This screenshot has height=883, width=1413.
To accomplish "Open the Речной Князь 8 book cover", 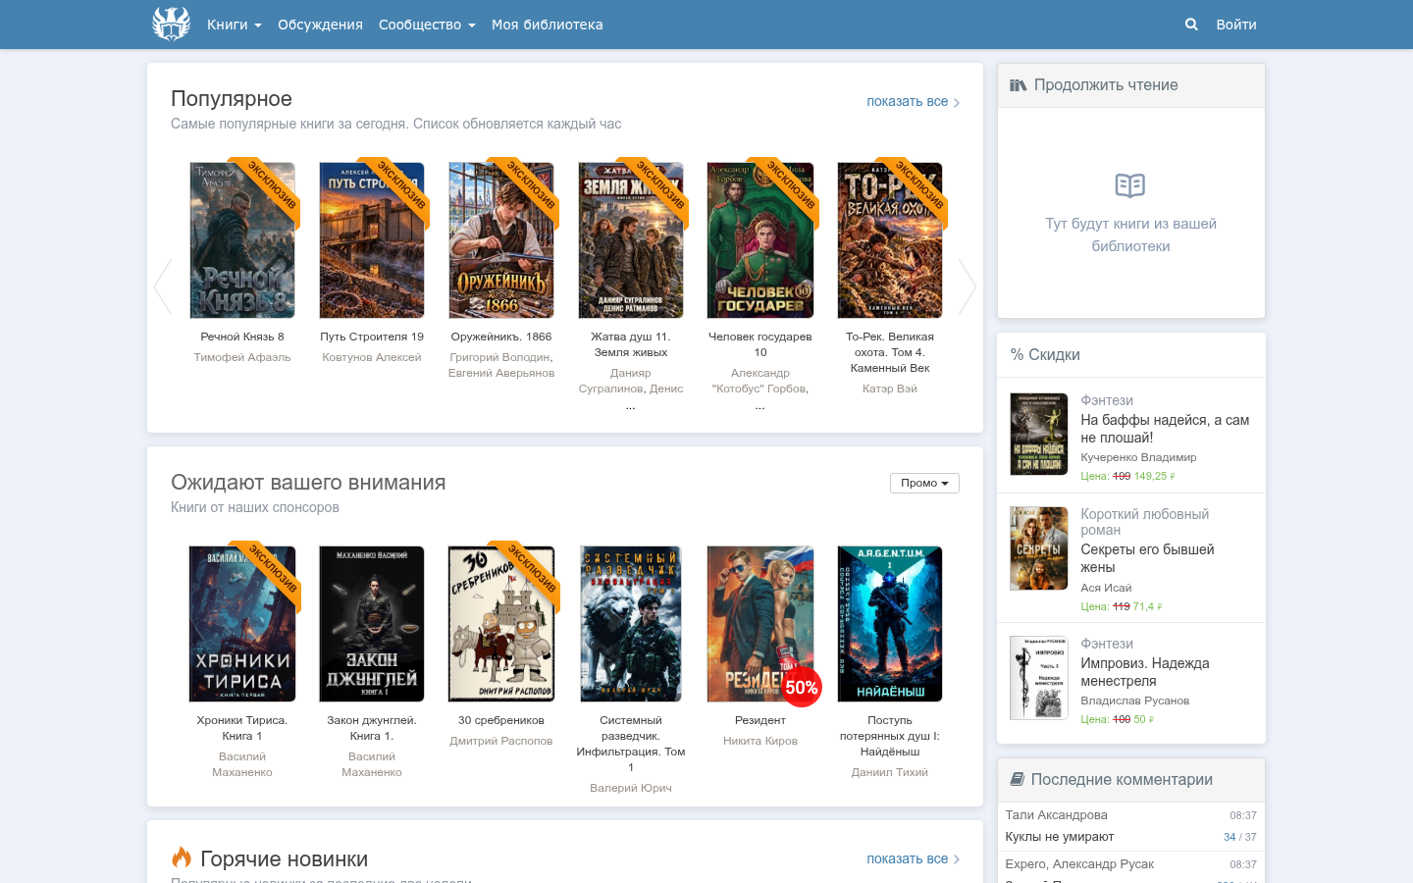I will click(242, 240).
